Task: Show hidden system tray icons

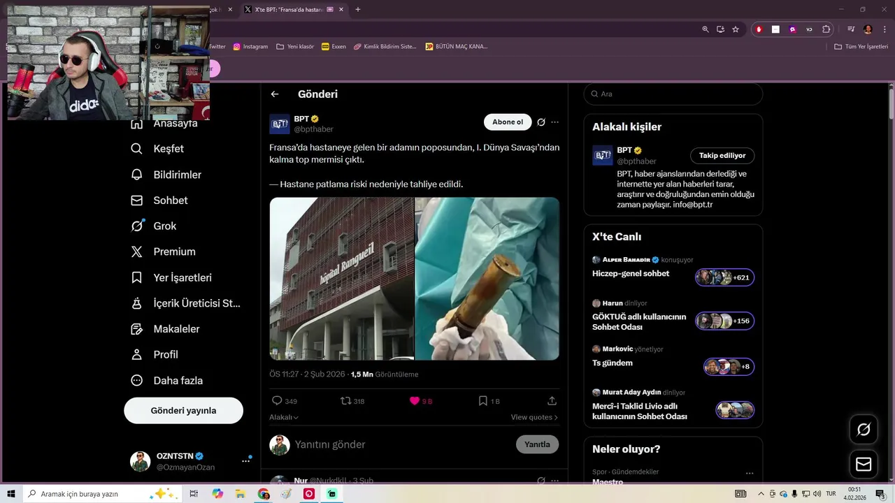Action: tap(761, 494)
